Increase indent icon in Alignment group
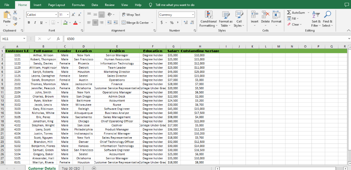The image size is (351, 170). [116, 23]
